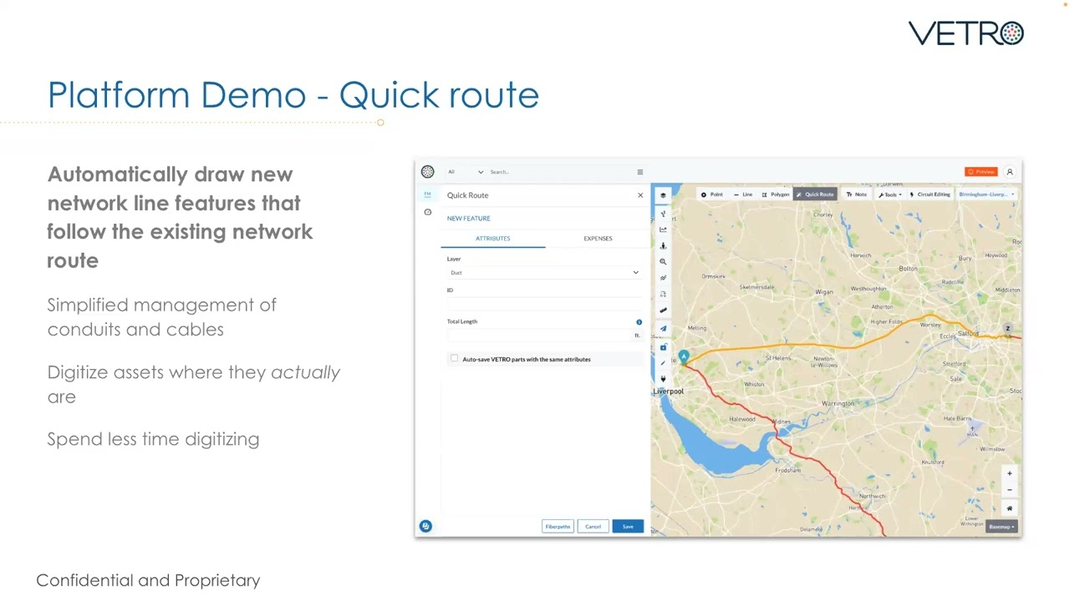Expand the Tools dropdown in map toolbar
The width and height of the screenshot is (1070, 601).
pos(889,194)
